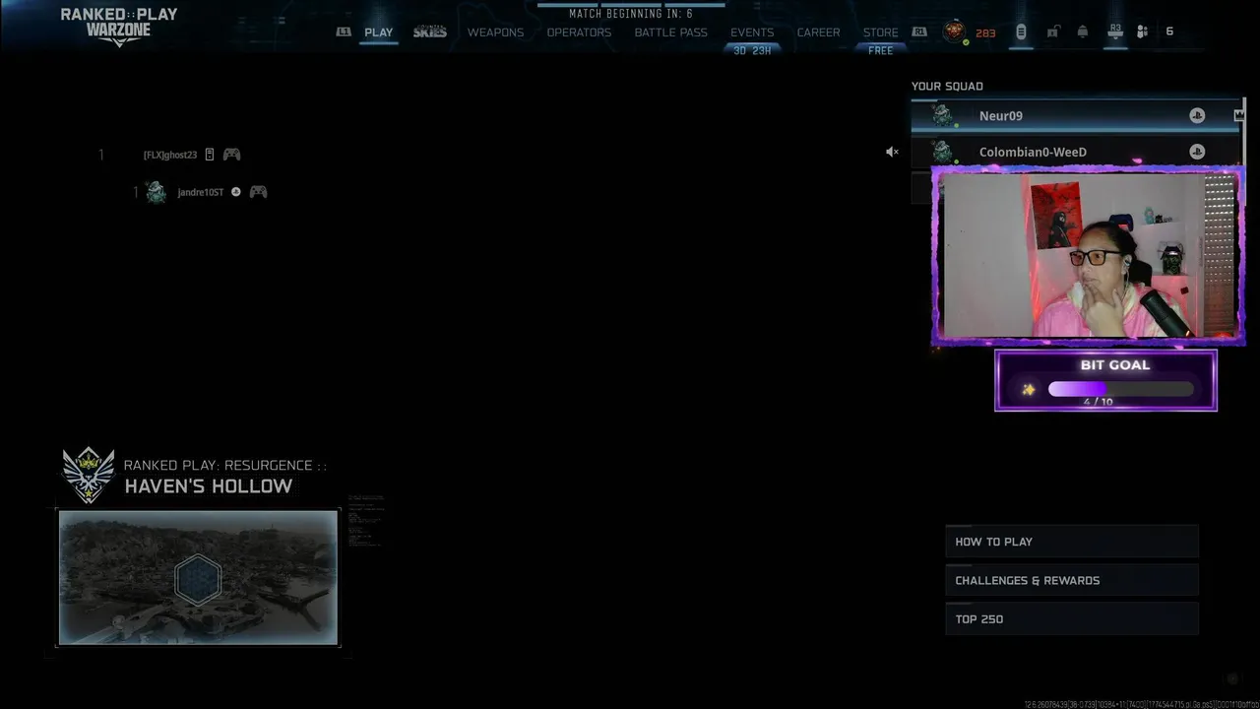Click the BIT GOAL progress bar

tap(1121, 389)
